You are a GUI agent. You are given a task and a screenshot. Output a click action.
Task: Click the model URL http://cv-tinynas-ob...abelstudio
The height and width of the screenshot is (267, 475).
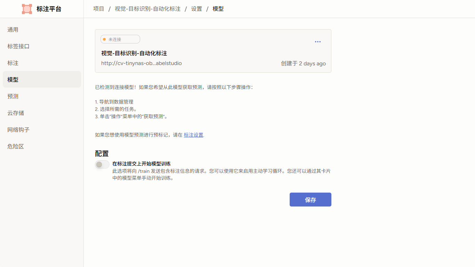(x=142, y=63)
